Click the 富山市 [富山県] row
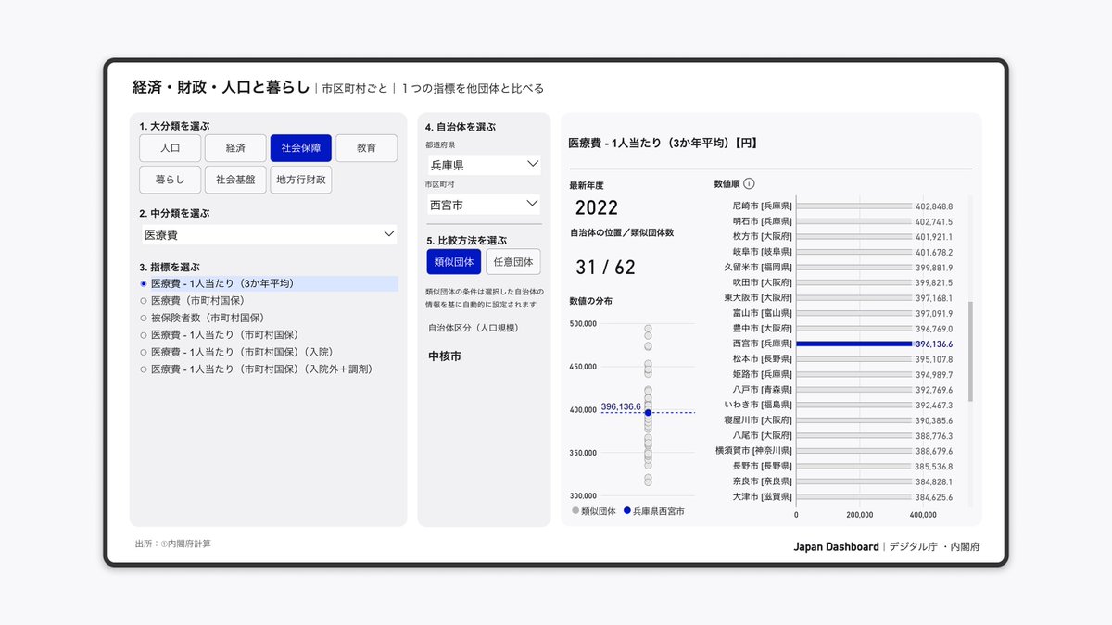Image resolution: width=1112 pixels, height=625 pixels. 843,313
